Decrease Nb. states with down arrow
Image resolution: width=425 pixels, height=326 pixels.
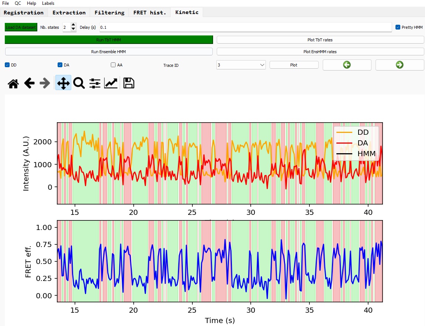point(73,29)
